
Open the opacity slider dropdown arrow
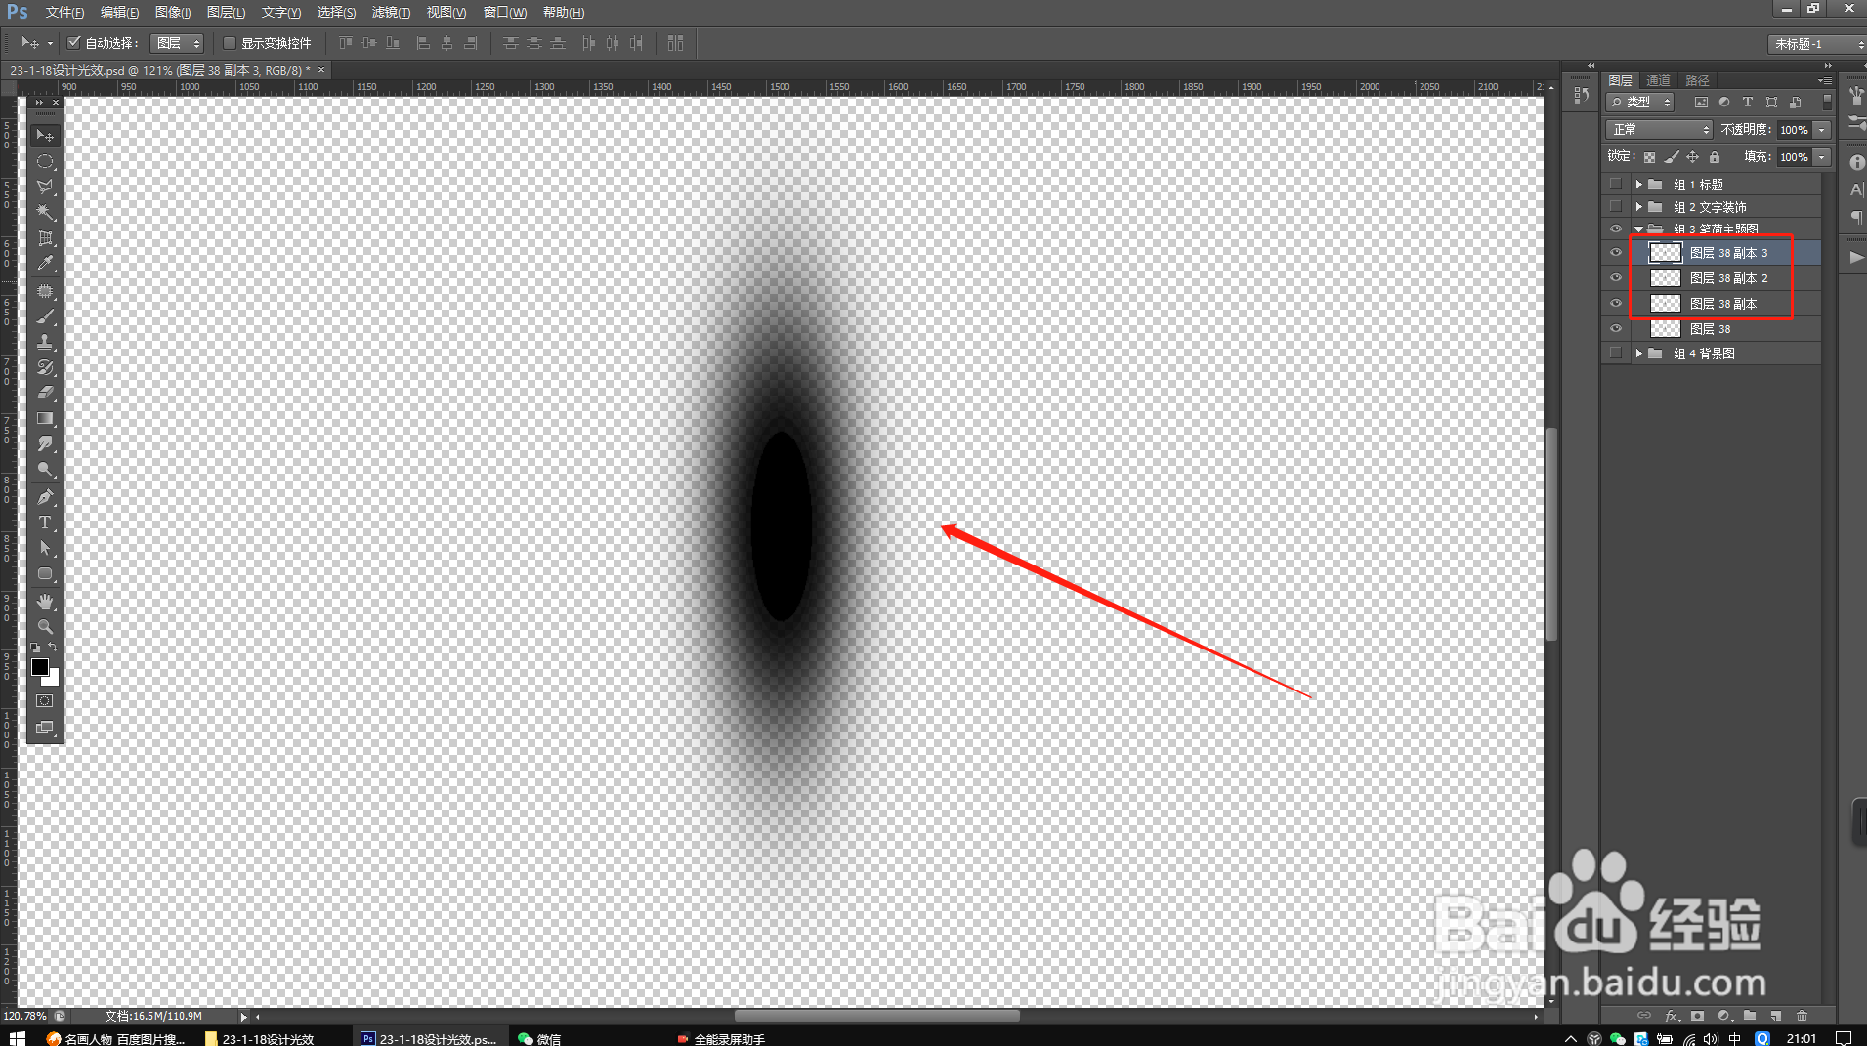1822,129
